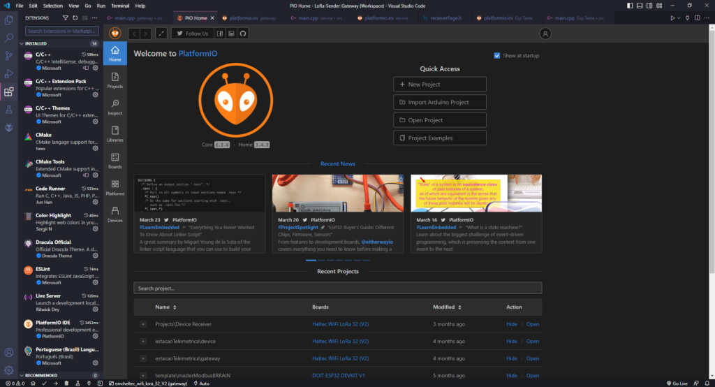Image resolution: width=715 pixels, height=387 pixels.
Task: Open the Help menu
Action: [140, 6]
